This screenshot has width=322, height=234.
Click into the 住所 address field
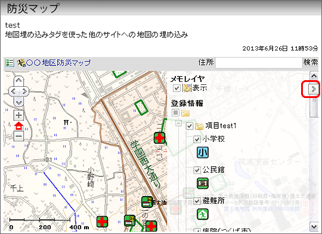259,62
